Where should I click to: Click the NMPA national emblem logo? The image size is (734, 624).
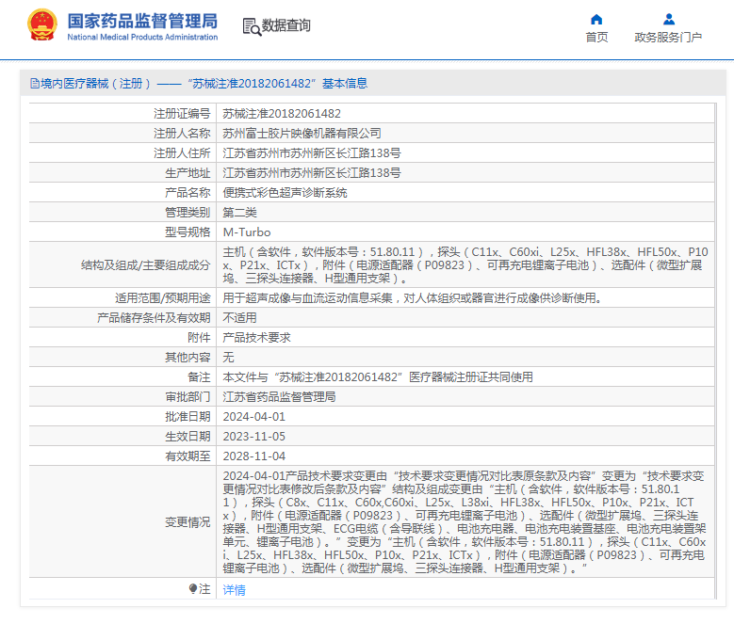42,25
